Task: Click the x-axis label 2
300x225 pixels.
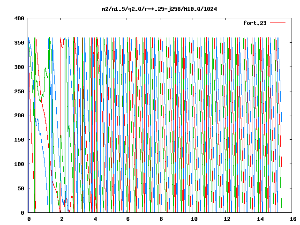Action: [61, 219]
